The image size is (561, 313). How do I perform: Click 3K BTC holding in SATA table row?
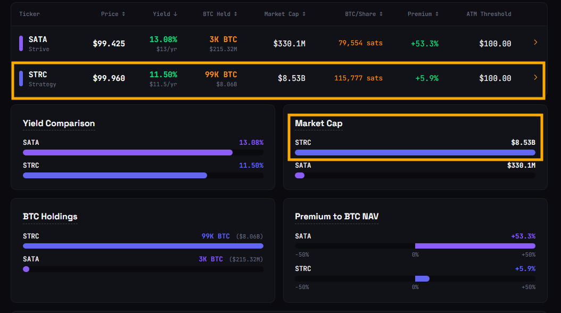[x=223, y=39]
